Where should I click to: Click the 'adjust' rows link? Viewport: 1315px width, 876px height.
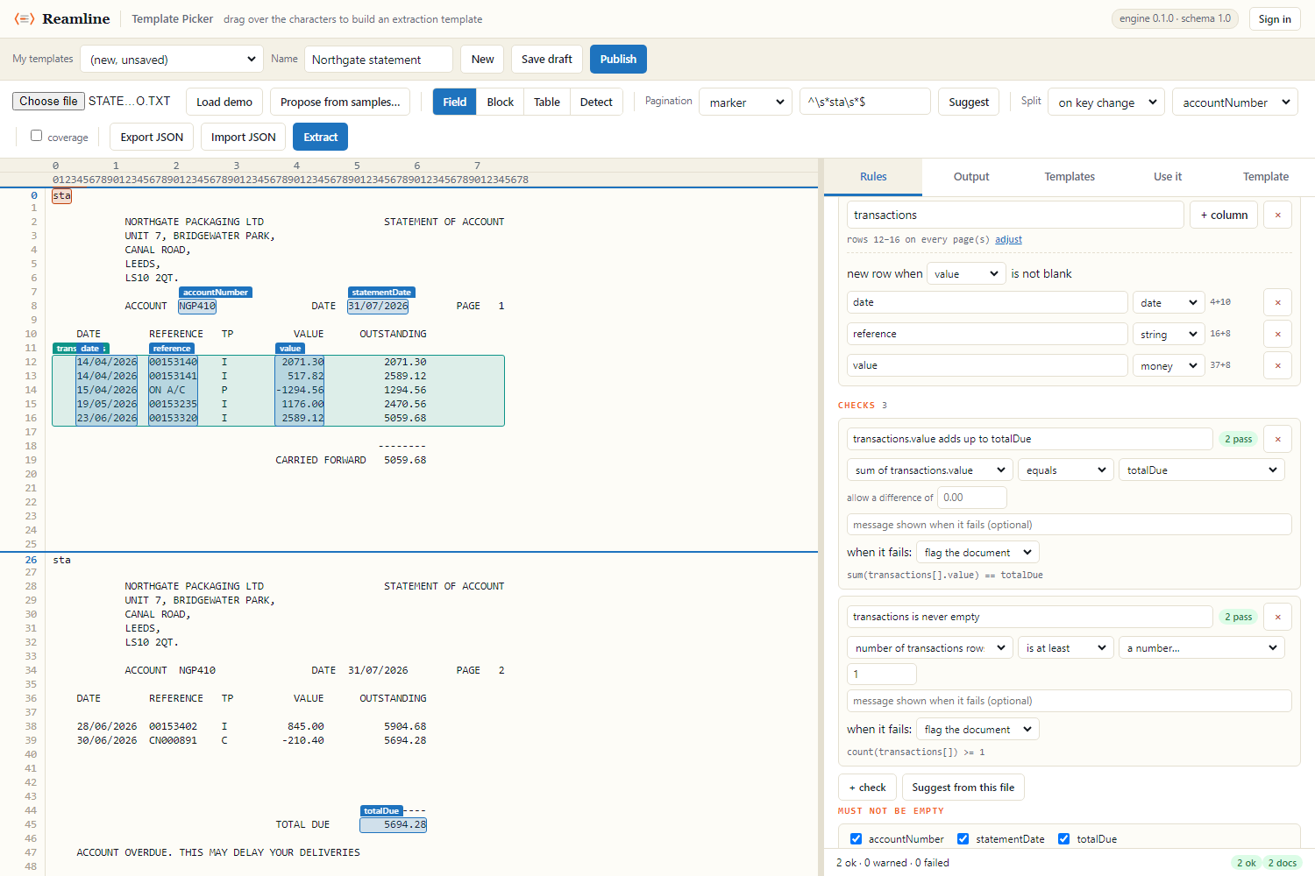[1008, 239]
